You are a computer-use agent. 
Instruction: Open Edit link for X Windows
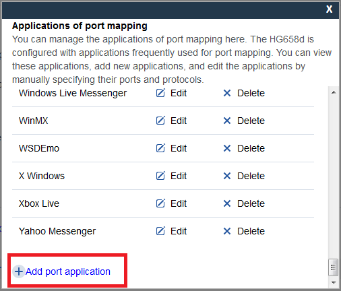click(179, 176)
